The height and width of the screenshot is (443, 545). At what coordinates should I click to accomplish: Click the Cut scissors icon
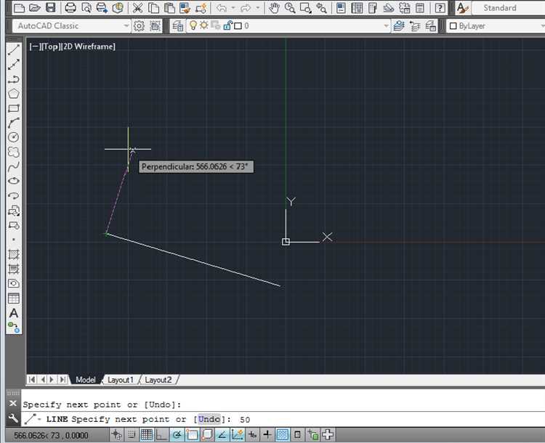pyautogui.click(x=137, y=8)
